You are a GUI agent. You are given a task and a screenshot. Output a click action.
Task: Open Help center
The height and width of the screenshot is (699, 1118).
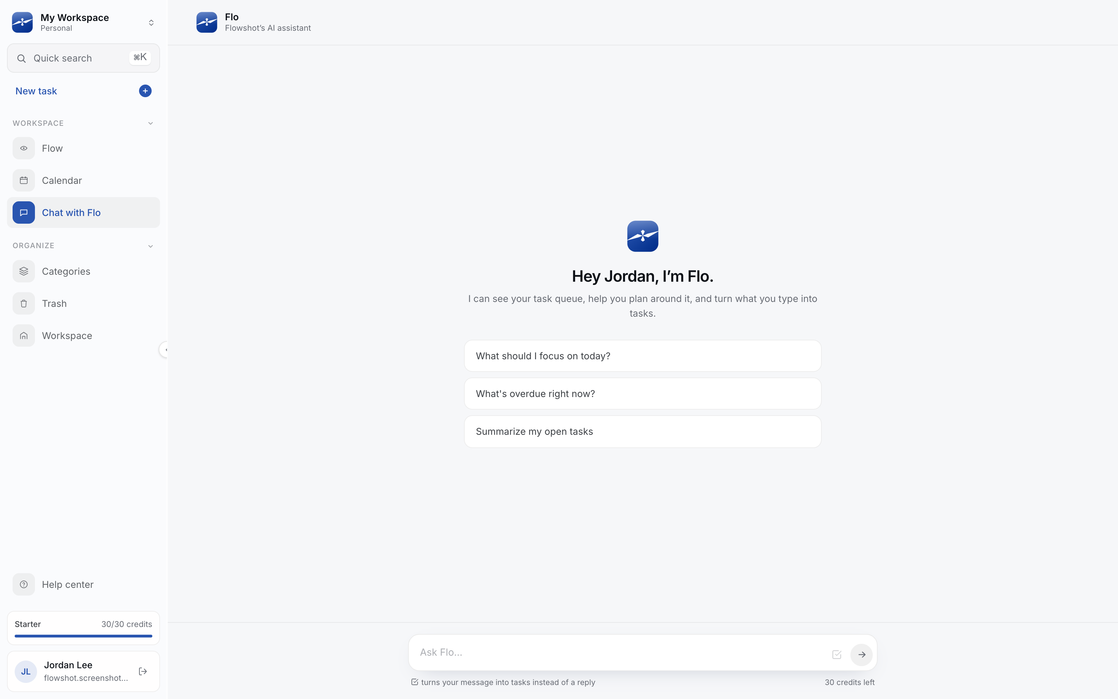pos(83,584)
